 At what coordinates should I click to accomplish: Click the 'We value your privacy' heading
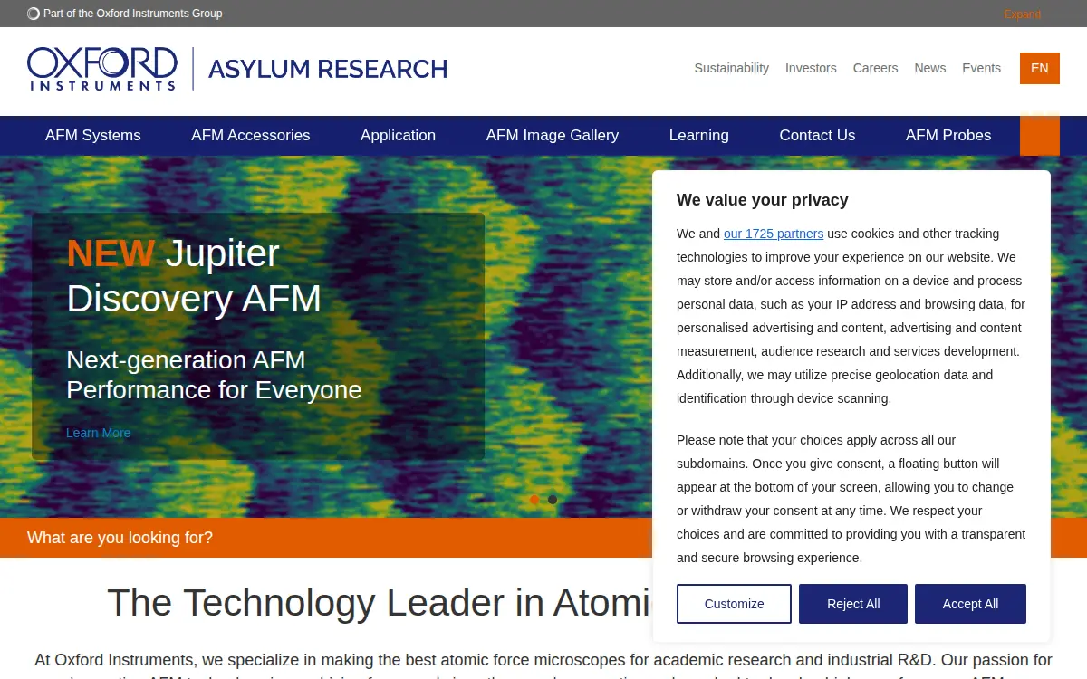pos(763,200)
